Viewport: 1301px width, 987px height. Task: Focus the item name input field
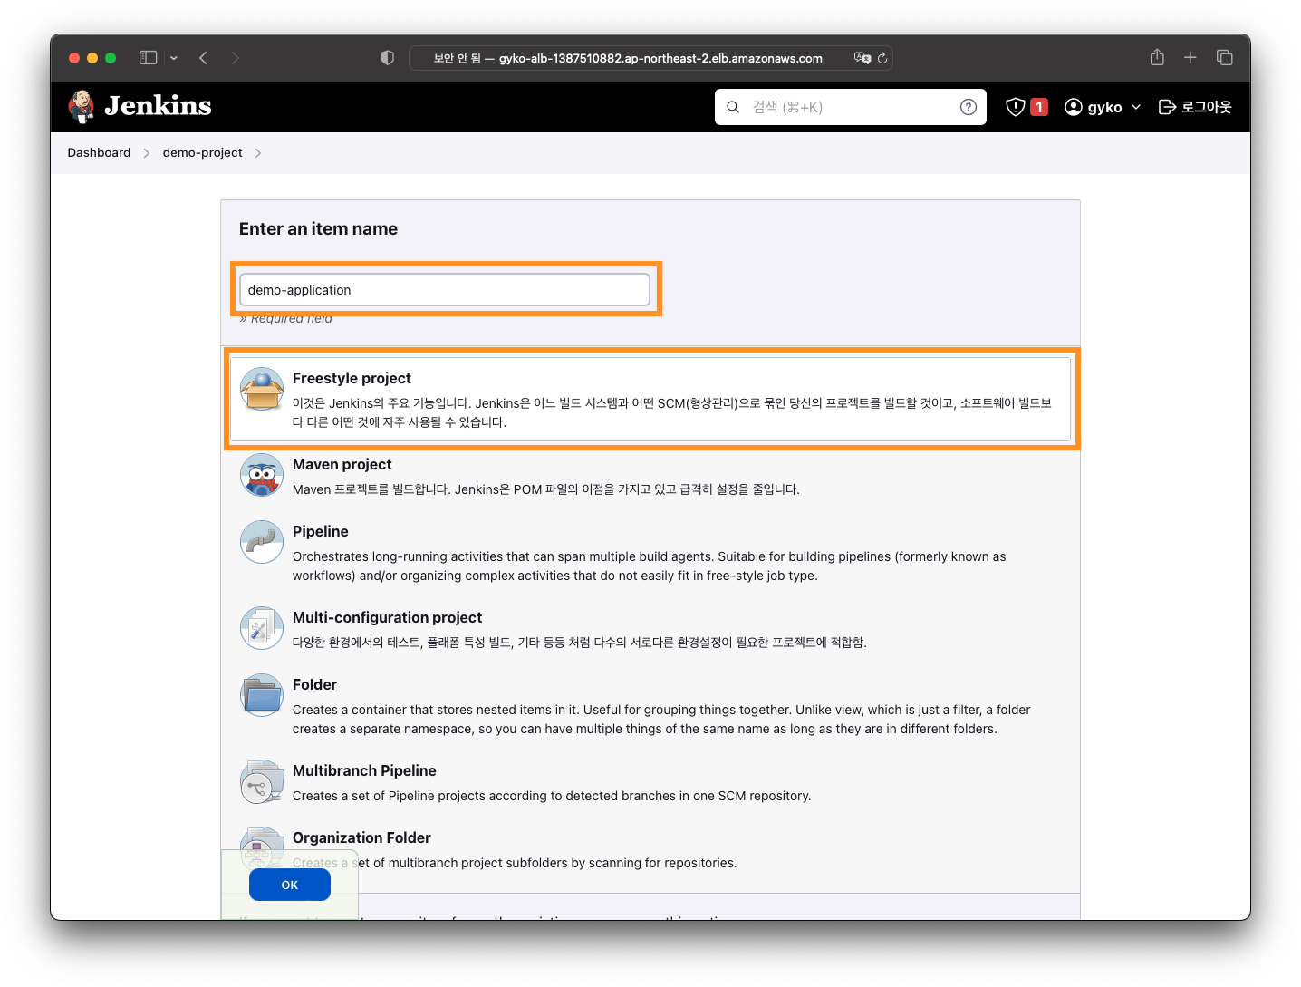tap(445, 290)
